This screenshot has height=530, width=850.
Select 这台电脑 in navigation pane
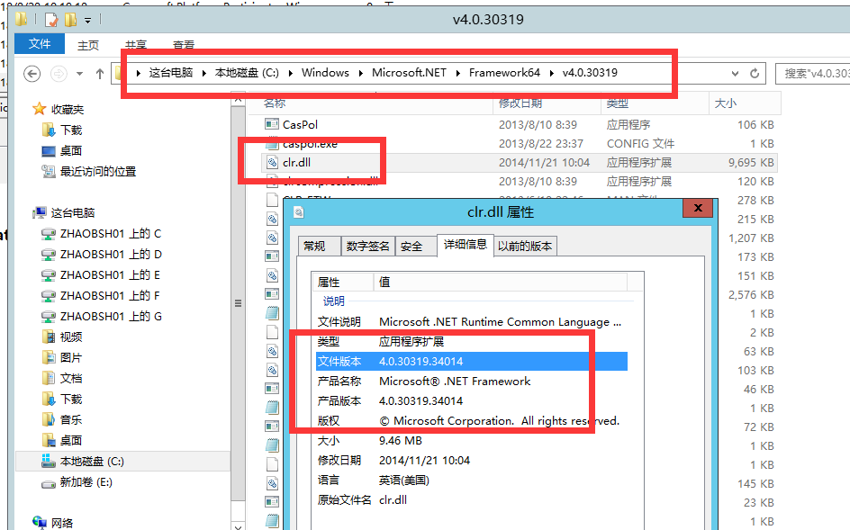click(73, 213)
